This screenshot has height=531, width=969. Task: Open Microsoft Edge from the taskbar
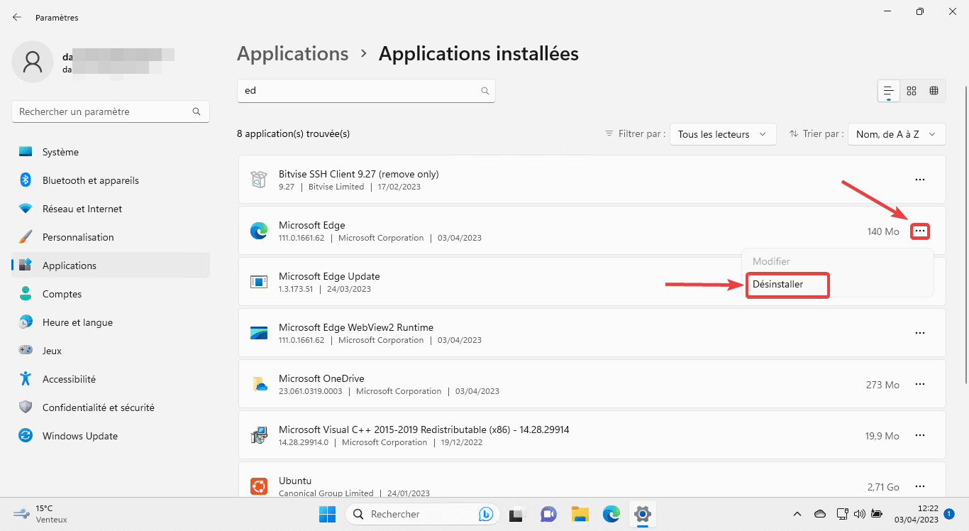(x=611, y=513)
